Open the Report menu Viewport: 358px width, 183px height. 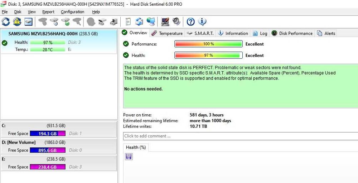(x=48, y=12)
